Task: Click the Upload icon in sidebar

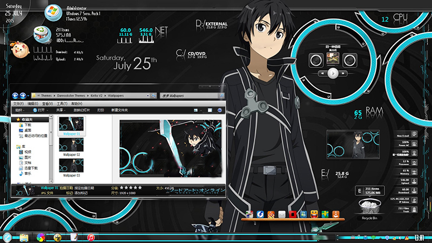Action: coord(414,181)
